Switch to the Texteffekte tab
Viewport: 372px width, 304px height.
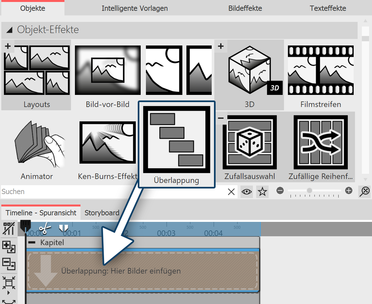[328, 8]
